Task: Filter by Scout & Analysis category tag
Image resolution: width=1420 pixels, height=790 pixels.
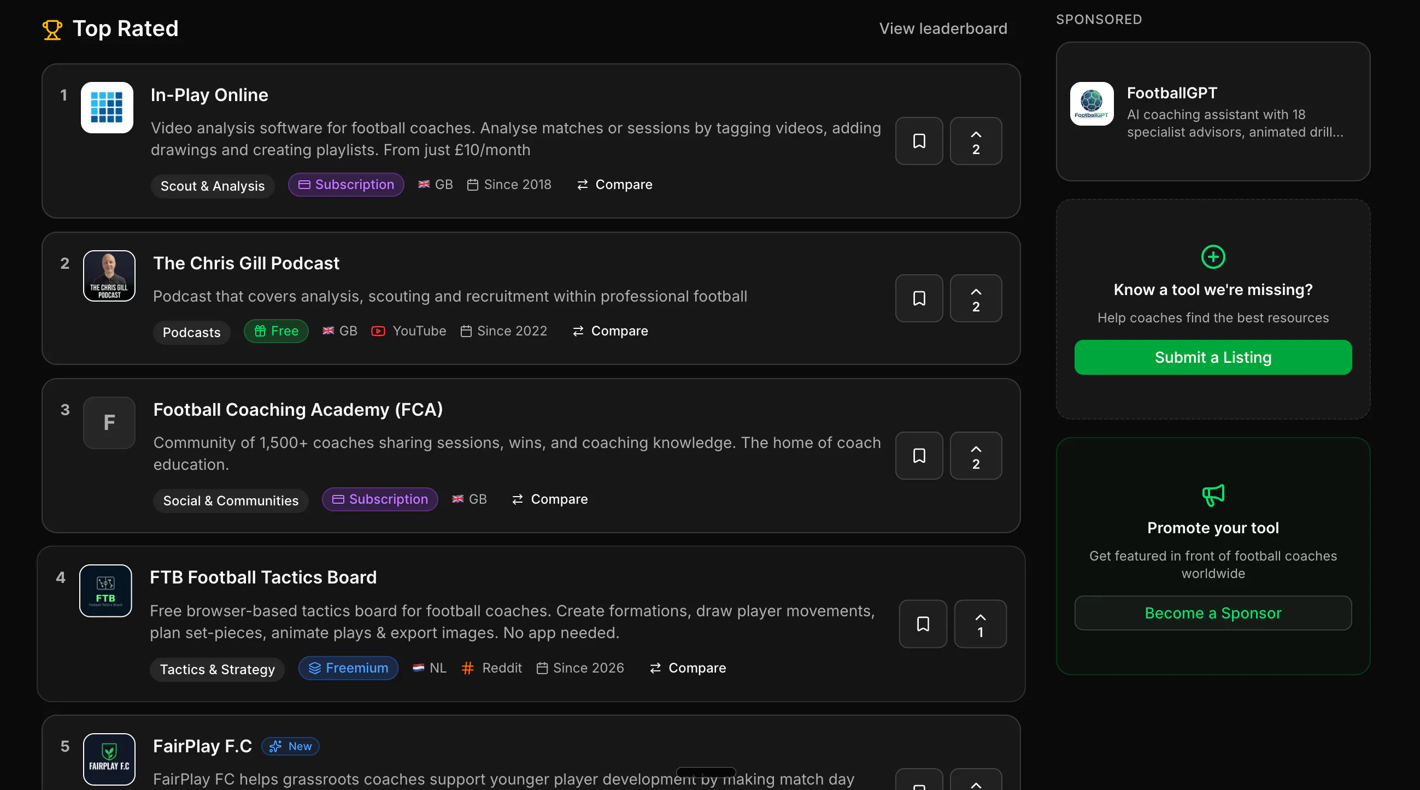Action: pos(212,186)
